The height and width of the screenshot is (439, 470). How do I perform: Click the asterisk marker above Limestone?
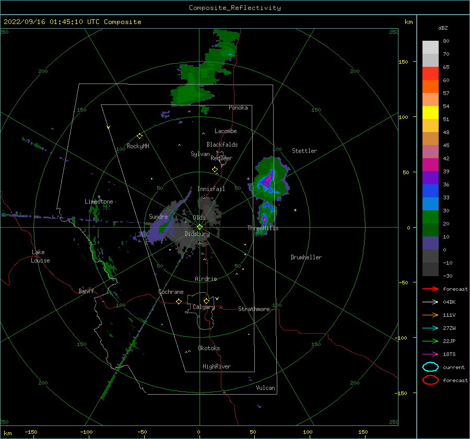[99, 197]
